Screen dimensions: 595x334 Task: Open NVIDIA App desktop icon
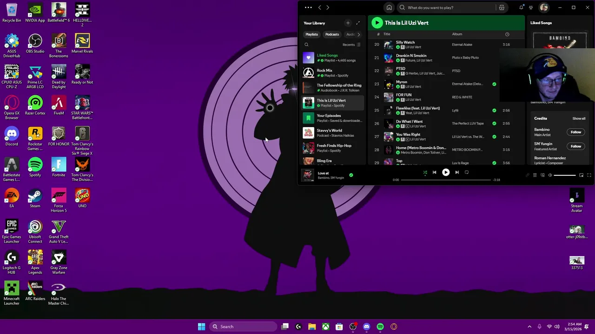click(x=35, y=13)
